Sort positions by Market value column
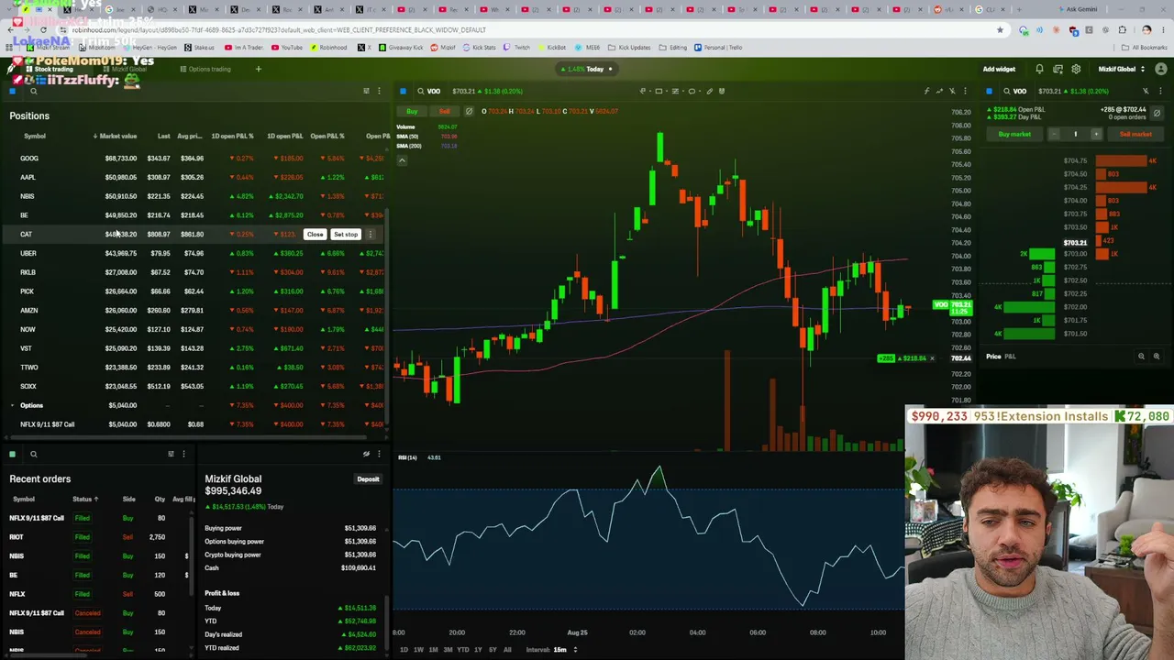The width and height of the screenshot is (1174, 660). (x=116, y=137)
